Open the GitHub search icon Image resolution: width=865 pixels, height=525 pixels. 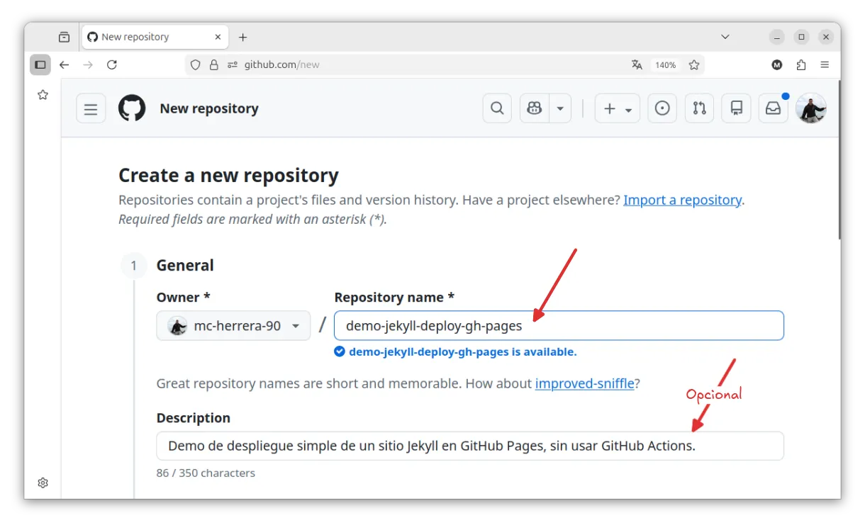pos(498,108)
